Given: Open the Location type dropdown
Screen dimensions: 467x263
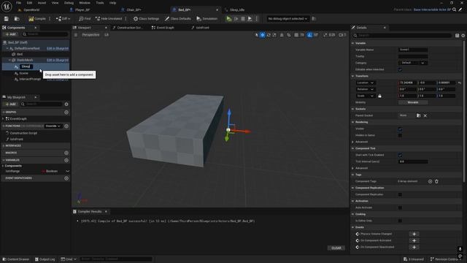Looking at the screenshot, I should [x=365, y=83].
